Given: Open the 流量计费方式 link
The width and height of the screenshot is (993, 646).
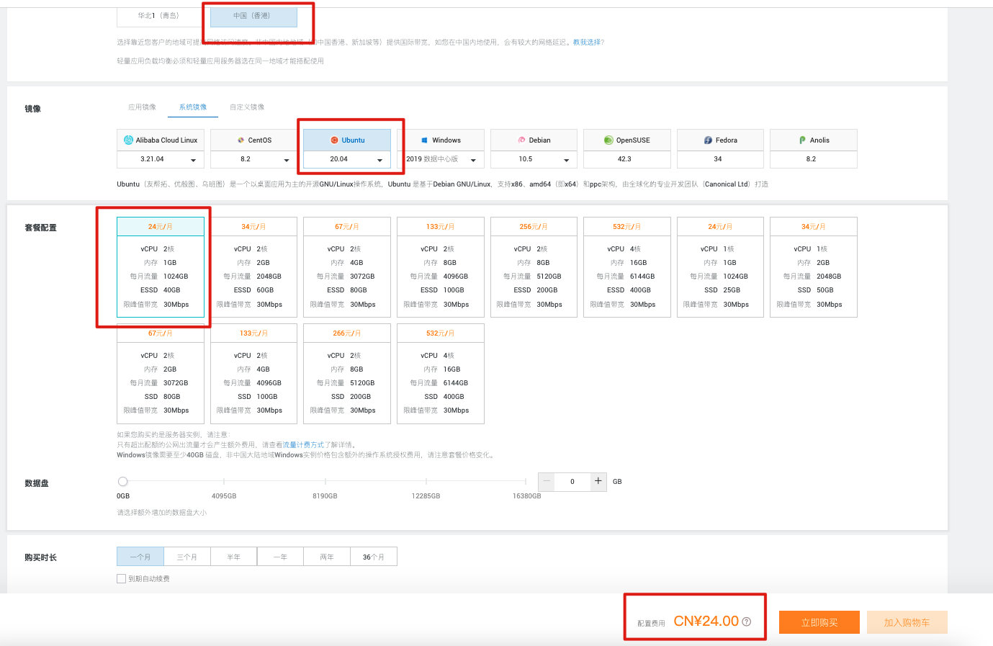Looking at the screenshot, I should [303, 445].
